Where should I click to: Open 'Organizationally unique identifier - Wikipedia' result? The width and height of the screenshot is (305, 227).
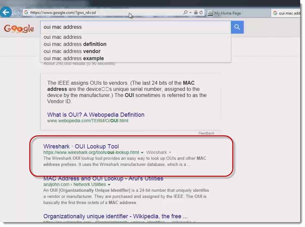coord(115,216)
